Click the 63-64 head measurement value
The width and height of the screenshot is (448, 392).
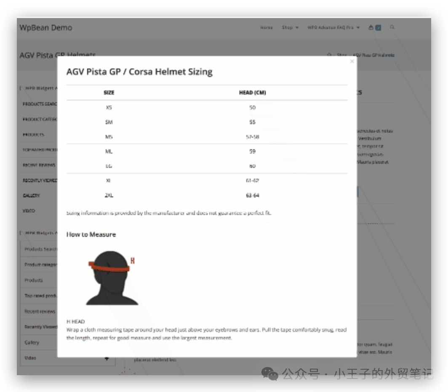click(x=253, y=195)
